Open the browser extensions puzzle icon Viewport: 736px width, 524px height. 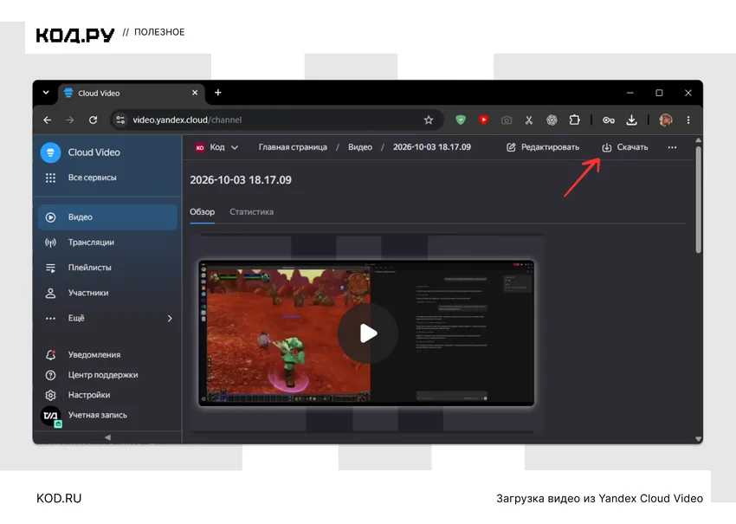coord(575,120)
